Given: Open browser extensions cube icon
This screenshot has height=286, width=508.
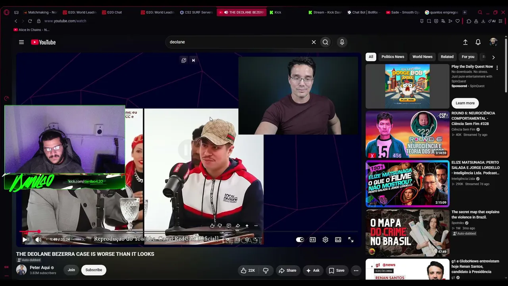Looking at the screenshot, I should tap(469, 21).
